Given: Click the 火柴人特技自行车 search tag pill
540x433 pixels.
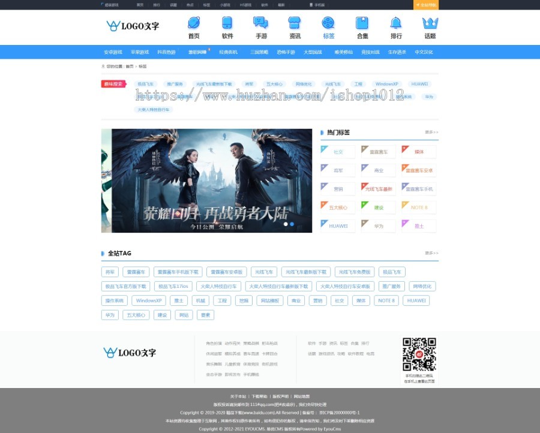Looking at the screenshot, I should point(153,110).
